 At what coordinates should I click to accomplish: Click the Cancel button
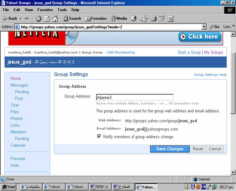point(215,149)
